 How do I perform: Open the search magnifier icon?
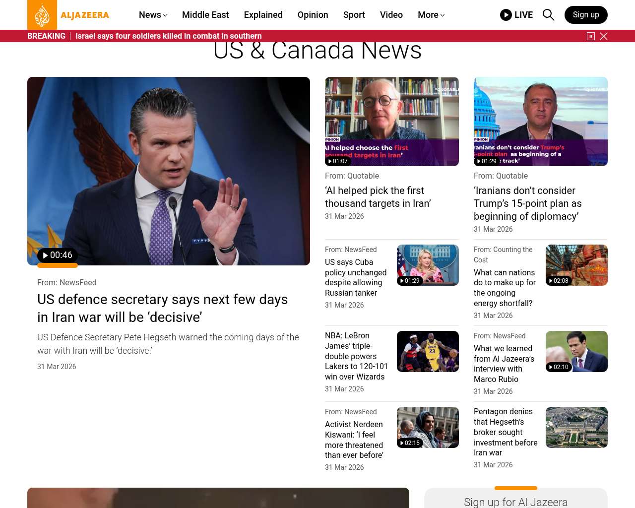[x=548, y=15]
